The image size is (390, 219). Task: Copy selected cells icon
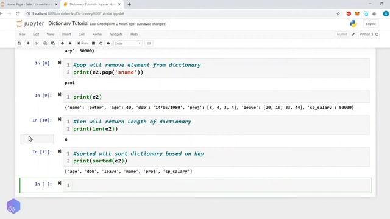(x=45, y=43)
